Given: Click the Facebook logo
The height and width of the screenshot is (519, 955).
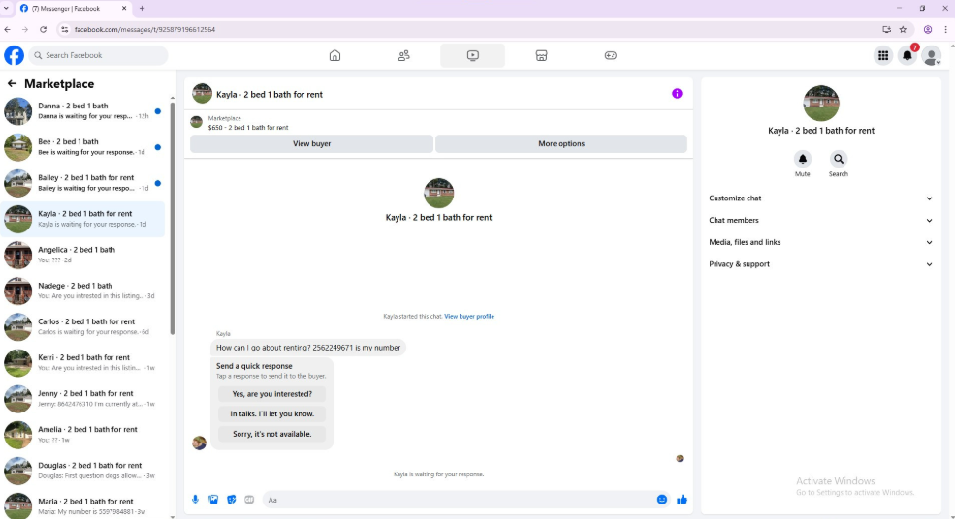Looking at the screenshot, I should [14, 55].
